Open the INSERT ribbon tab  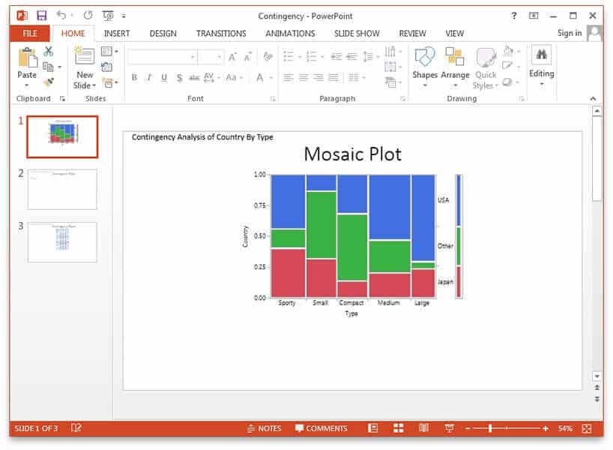117,33
